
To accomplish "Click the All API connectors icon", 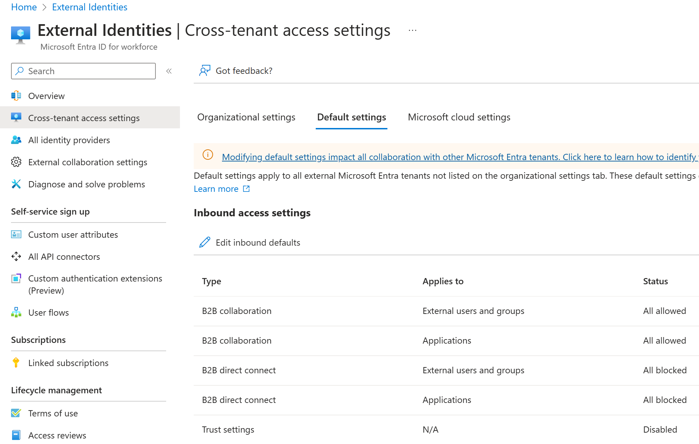I will coord(14,256).
